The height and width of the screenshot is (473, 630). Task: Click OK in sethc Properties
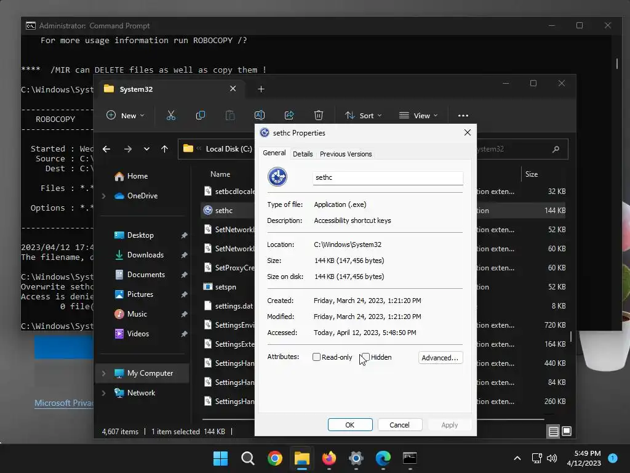pos(350,425)
